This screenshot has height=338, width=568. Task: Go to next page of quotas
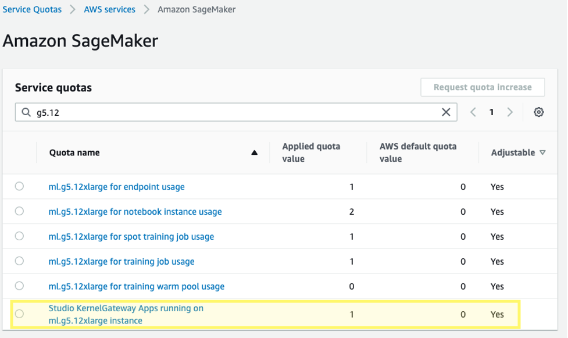click(510, 112)
